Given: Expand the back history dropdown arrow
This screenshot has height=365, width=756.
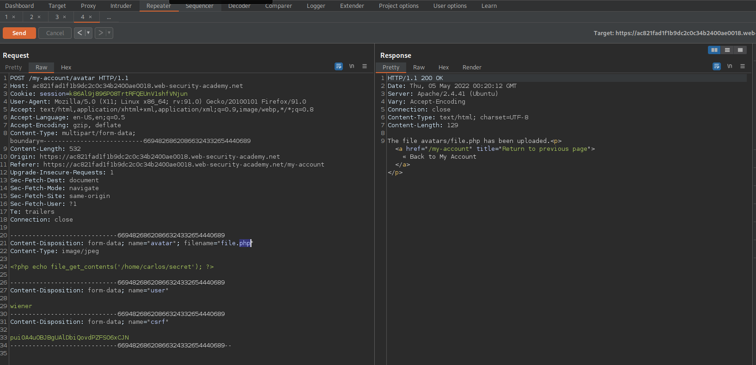Looking at the screenshot, I should (x=88, y=33).
